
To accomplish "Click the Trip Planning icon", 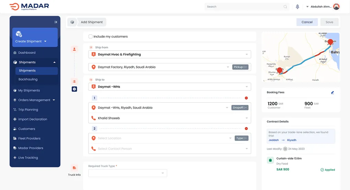I will pos(15,110).
